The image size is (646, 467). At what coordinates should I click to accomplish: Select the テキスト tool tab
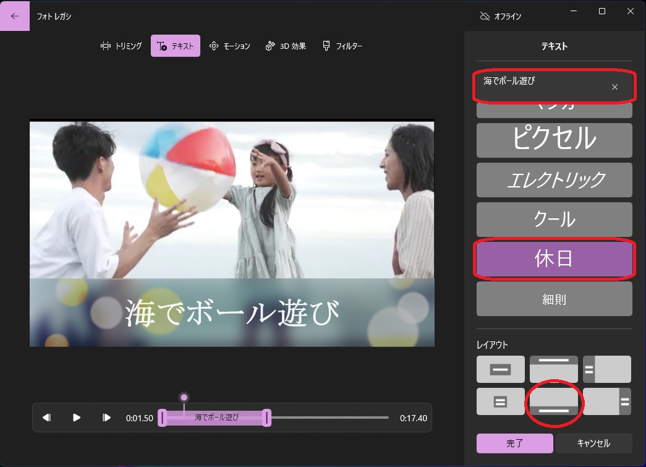click(x=176, y=46)
